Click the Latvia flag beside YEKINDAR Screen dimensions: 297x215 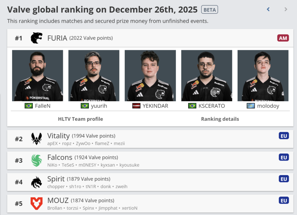(136, 106)
